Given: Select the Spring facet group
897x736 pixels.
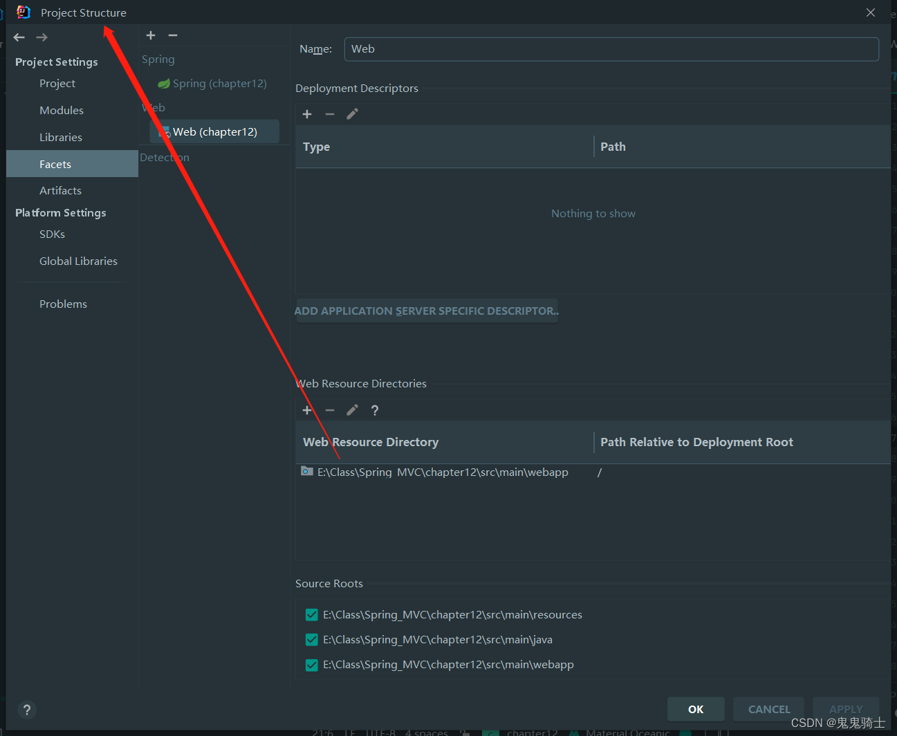Looking at the screenshot, I should pyautogui.click(x=158, y=59).
